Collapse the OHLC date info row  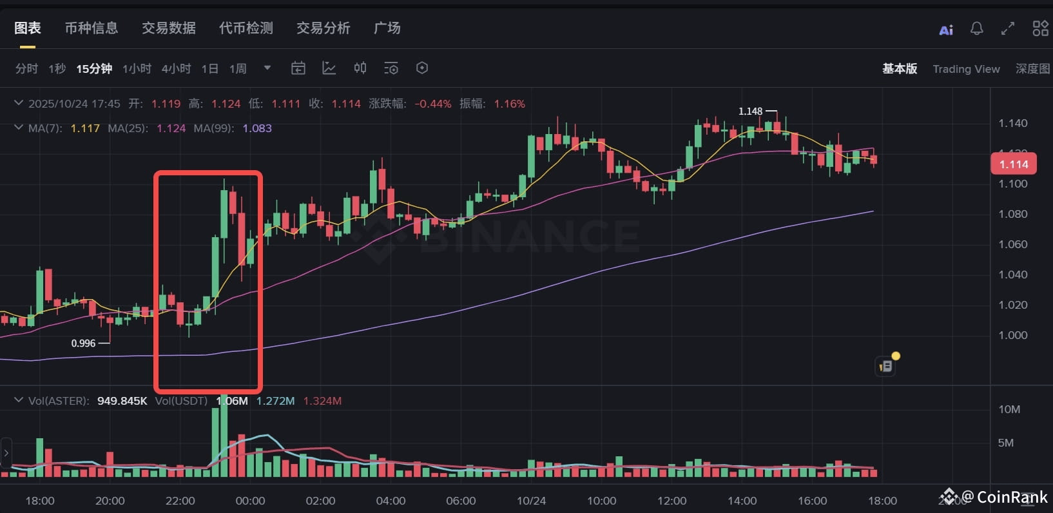19,103
